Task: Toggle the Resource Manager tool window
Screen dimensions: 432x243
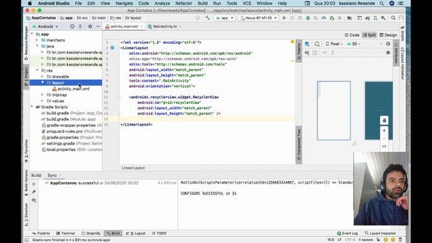Action: coord(26,43)
